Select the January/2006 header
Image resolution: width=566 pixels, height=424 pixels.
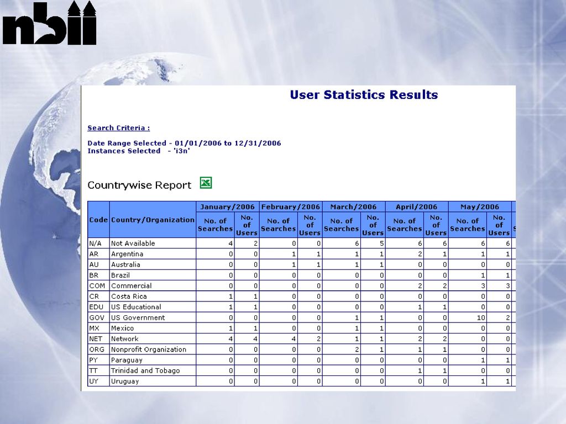pos(227,207)
